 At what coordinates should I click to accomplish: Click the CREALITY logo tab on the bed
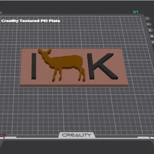pyautogui.click(x=77, y=135)
